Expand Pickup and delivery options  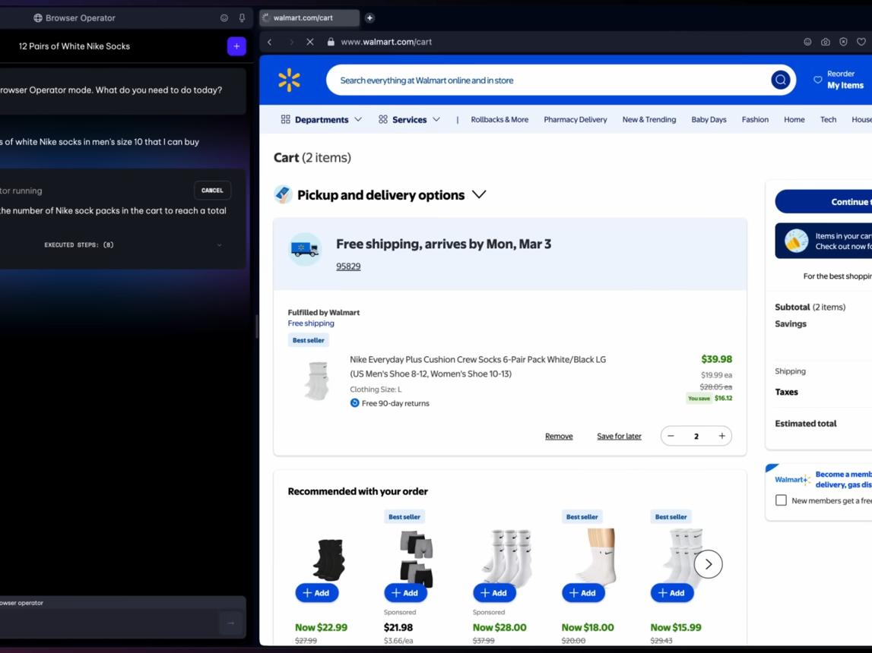(479, 194)
